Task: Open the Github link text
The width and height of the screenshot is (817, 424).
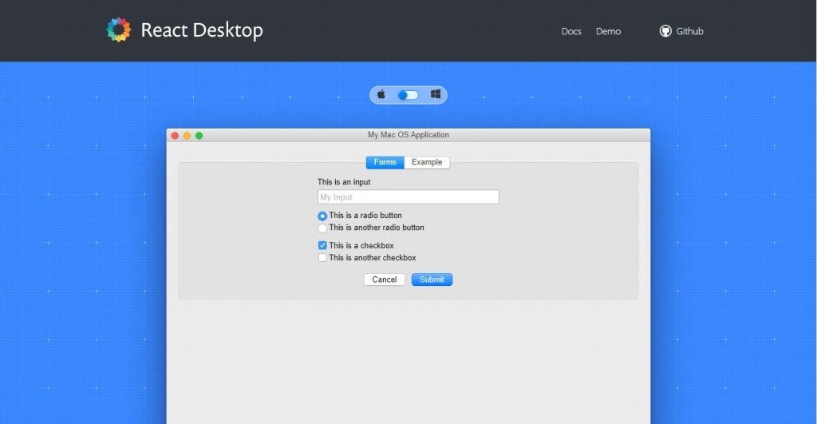Action: (x=689, y=31)
